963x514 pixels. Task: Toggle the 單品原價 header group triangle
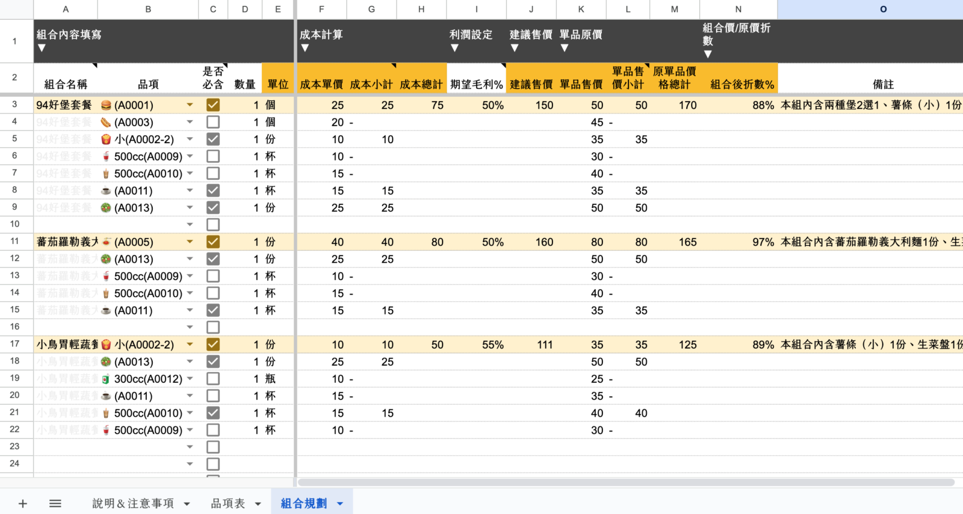pos(564,48)
